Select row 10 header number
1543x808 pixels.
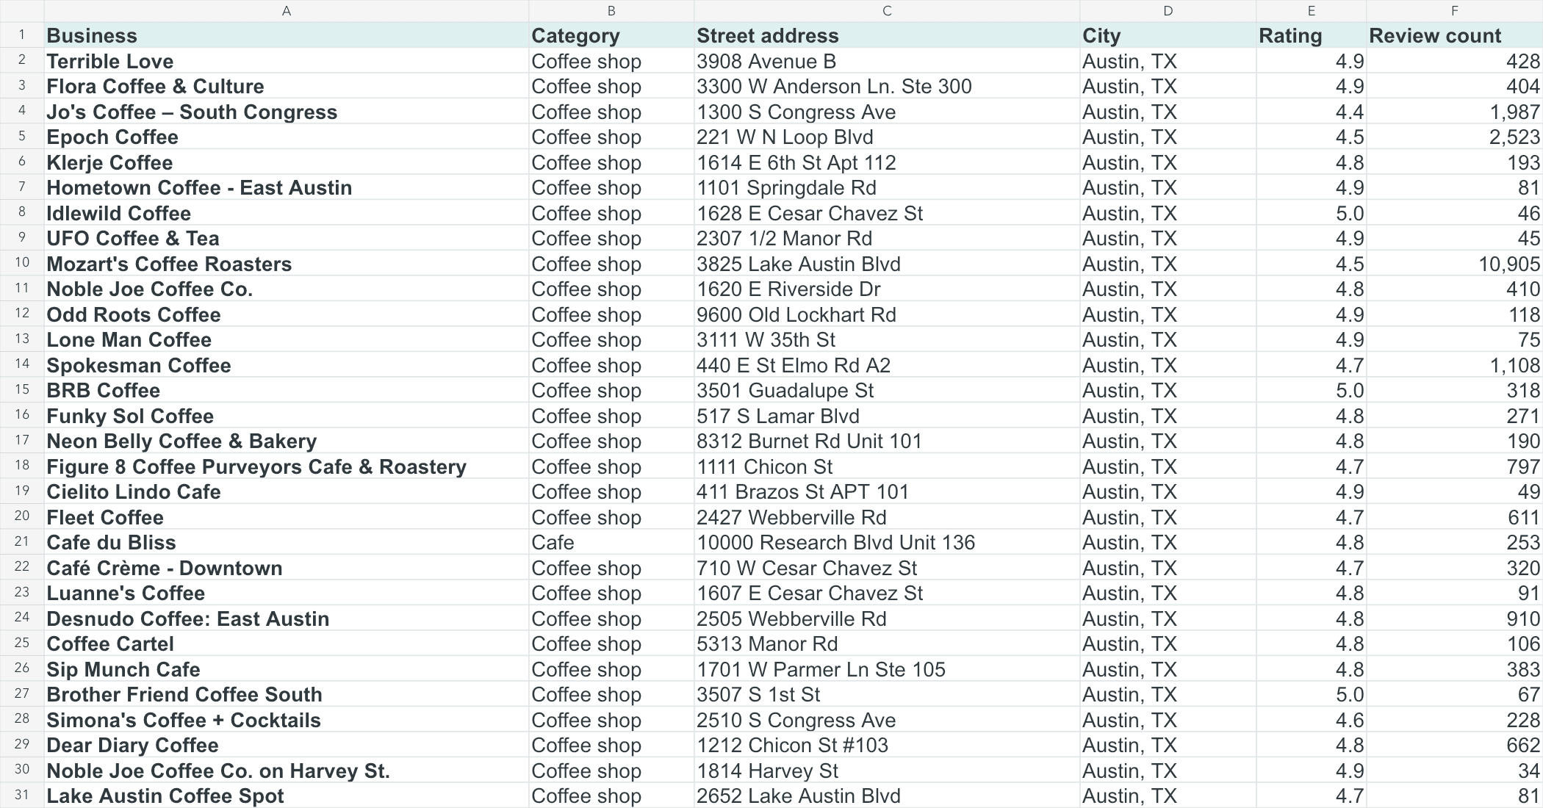(x=22, y=263)
